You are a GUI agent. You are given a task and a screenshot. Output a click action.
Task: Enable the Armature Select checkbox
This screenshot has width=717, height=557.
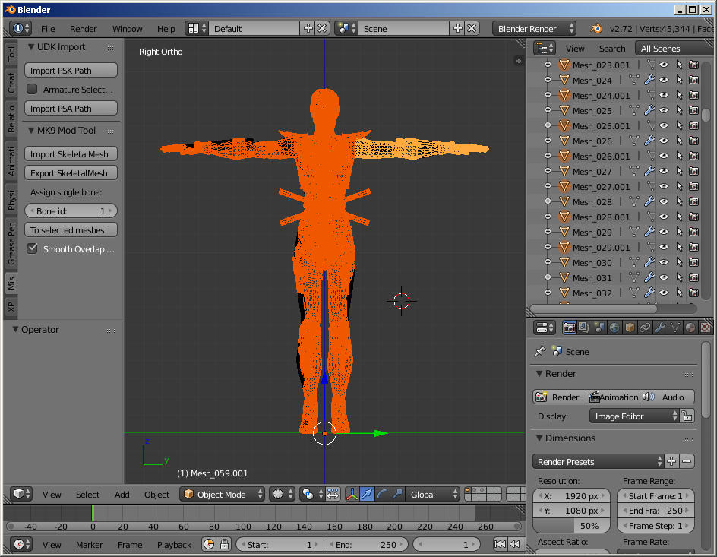(32, 89)
